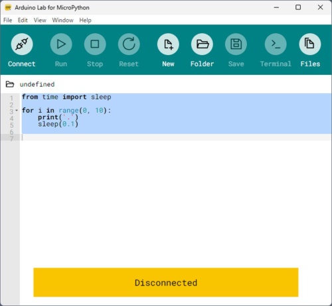332x306 pixels.
Task: Click line number 1 in the gutter
Action: tap(11, 98)
